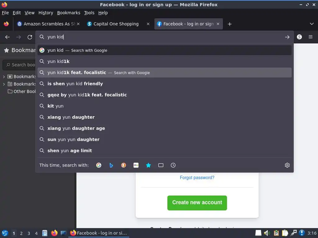Pick 'gqoz by yun kid1k feat. focalistic' suggestion
The height and width of the screenshot is (238, 318).
(165, 95)
